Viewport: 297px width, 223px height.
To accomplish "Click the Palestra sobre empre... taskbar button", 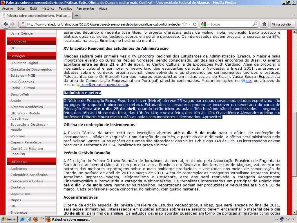I will pyautogui.click(x=68, y=220).
